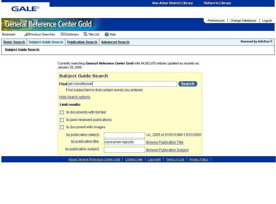
Task: Click the Dictionary text label
Action: click(72, 34)
